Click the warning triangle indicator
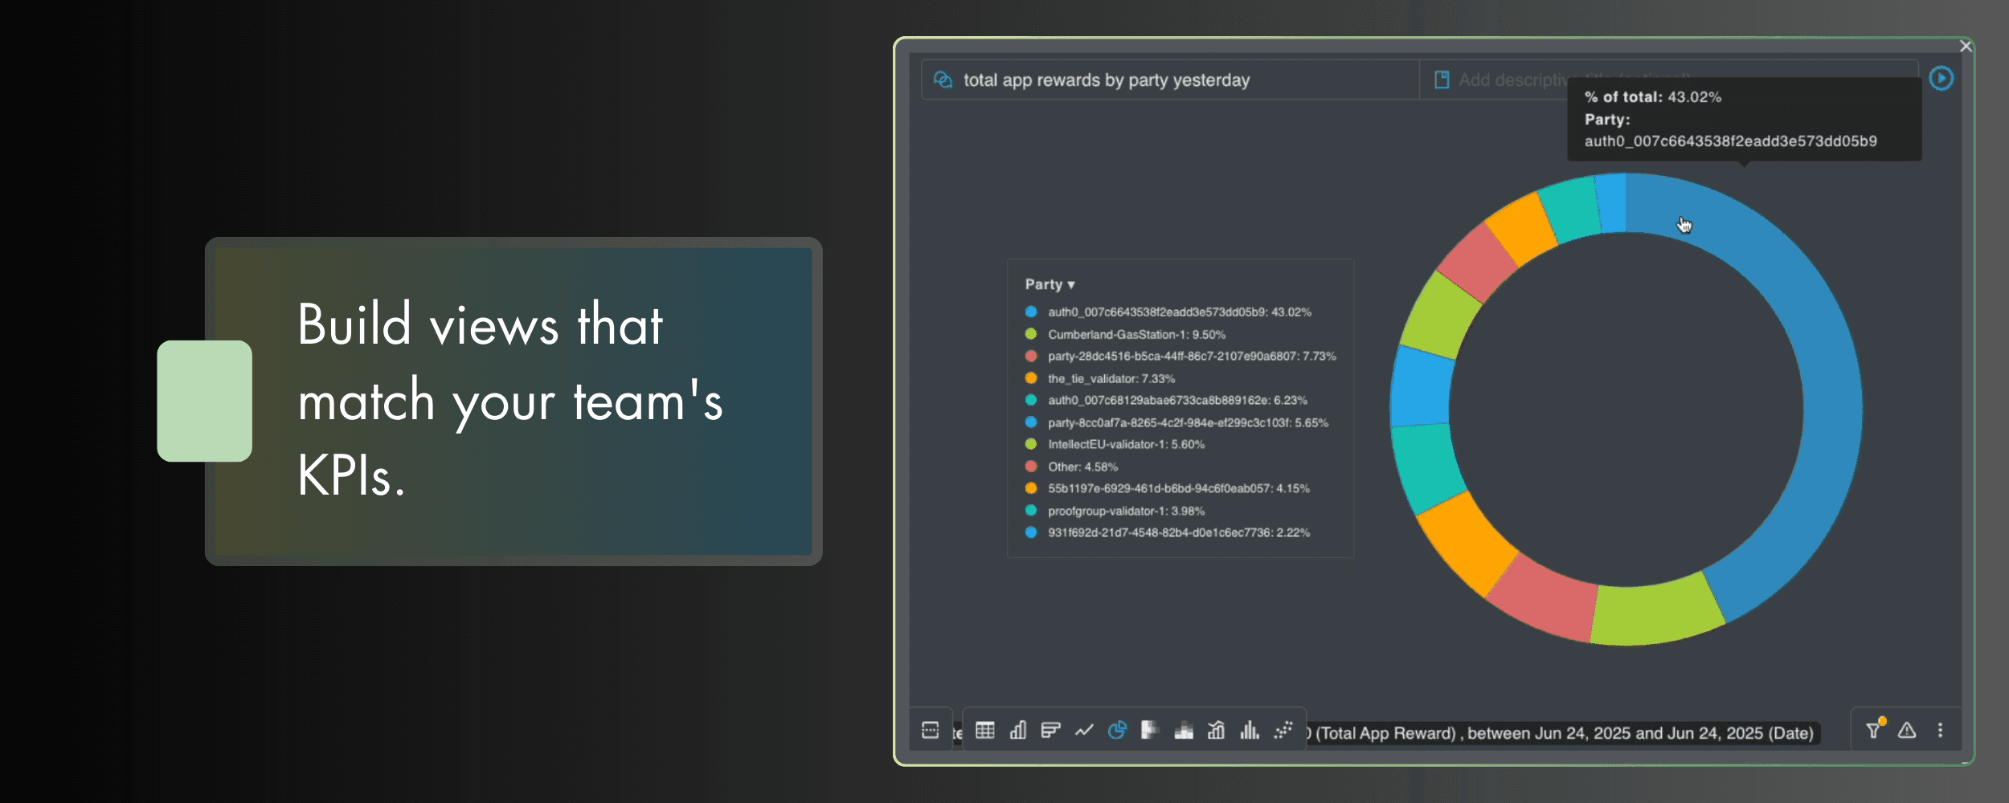 (1906, 732)
